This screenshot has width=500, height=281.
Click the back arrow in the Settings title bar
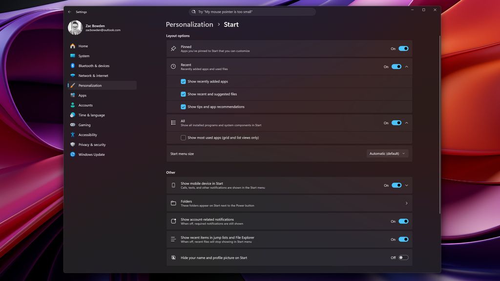pyautogui.click(x=69, y=12)
